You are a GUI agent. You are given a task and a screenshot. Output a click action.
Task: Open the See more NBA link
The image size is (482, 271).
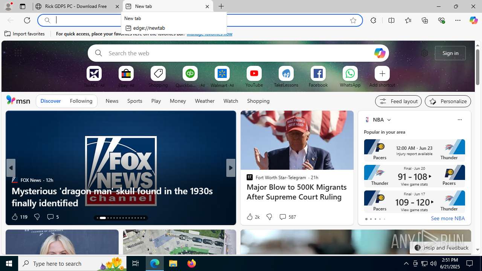click(x=447, y=218)
